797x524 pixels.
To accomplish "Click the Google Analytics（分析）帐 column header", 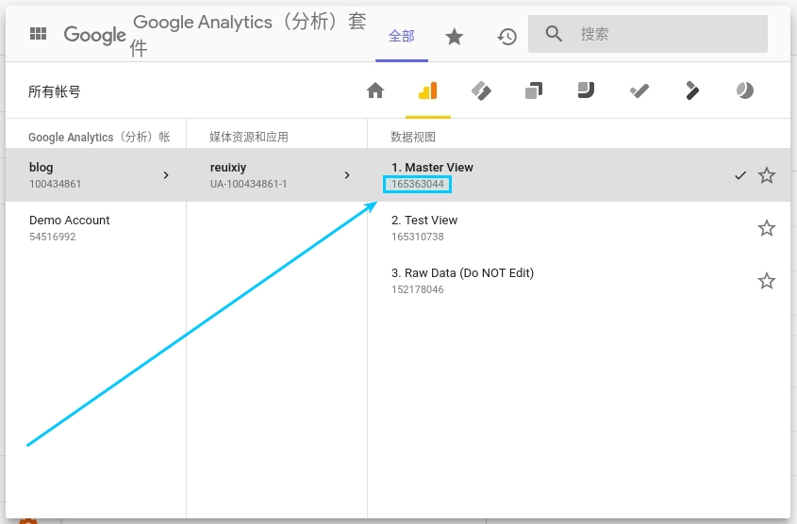I will tap(99, 137).
